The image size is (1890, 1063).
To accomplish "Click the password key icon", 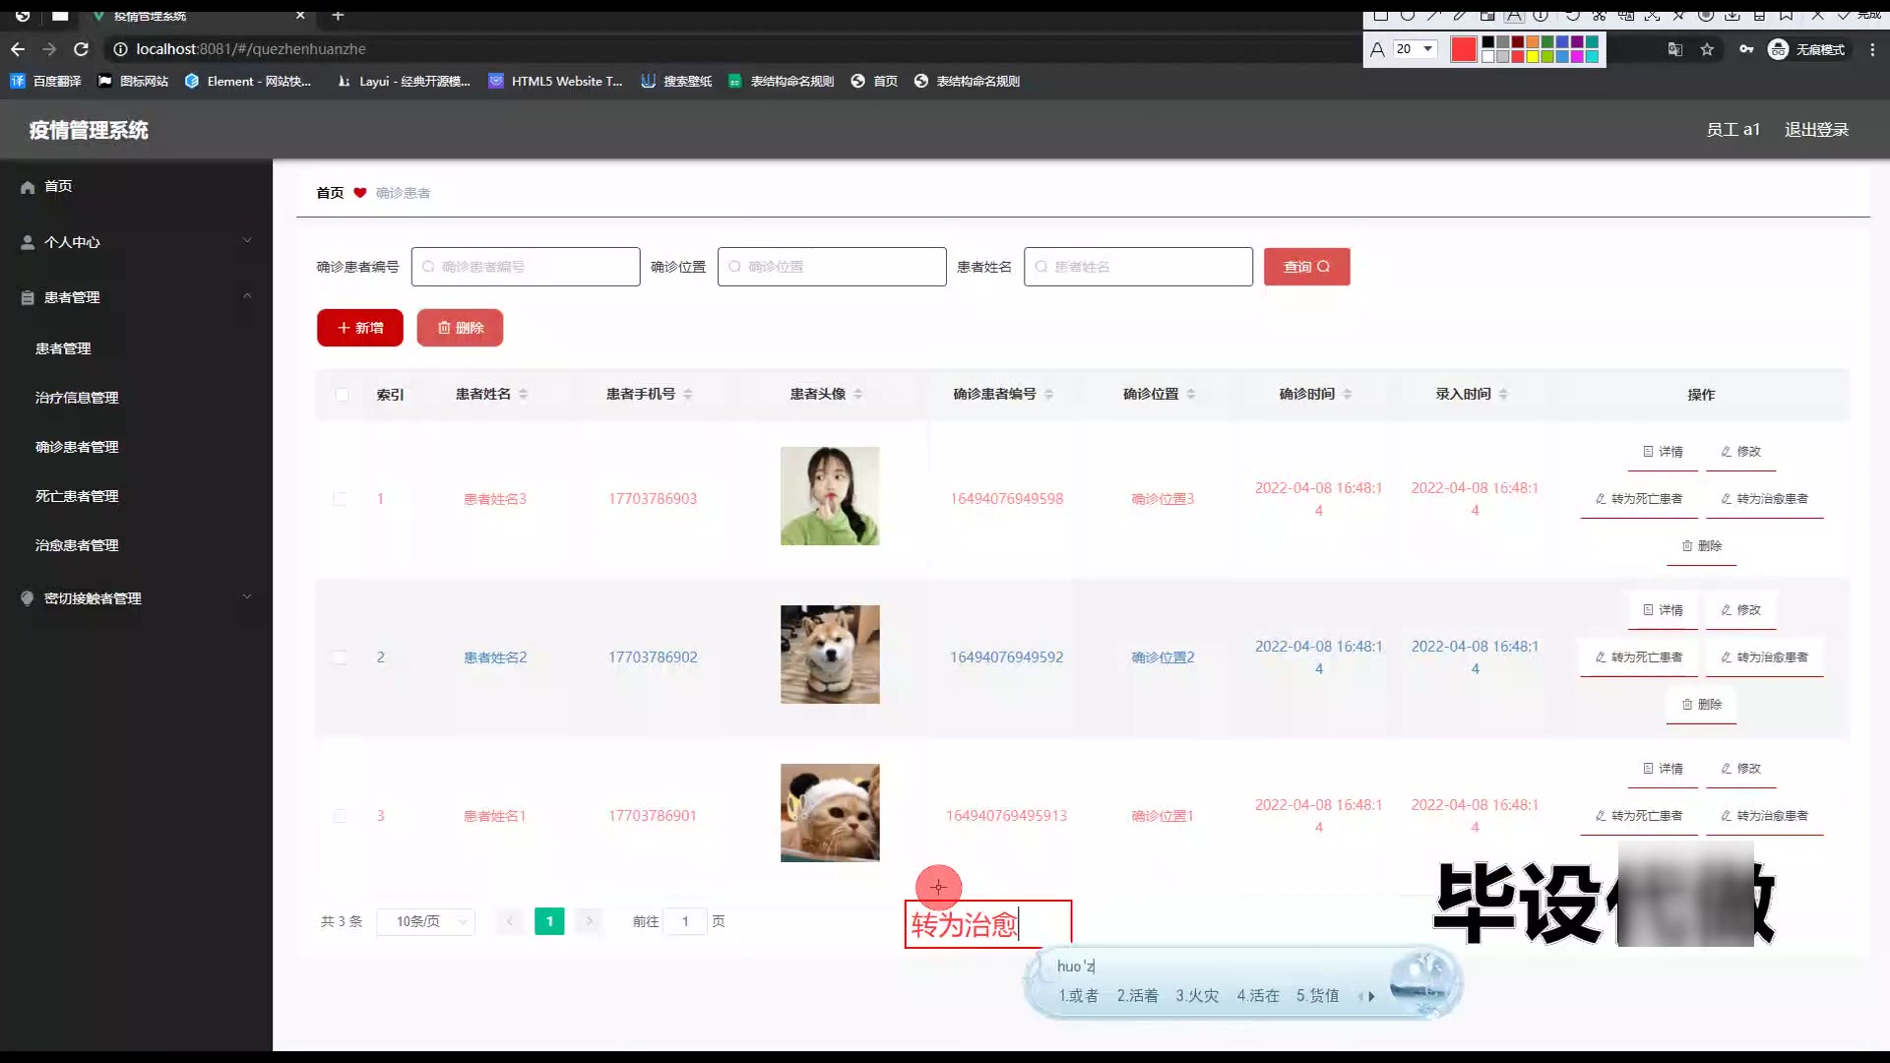I will pyautogui.click(x=1745, y=49).
